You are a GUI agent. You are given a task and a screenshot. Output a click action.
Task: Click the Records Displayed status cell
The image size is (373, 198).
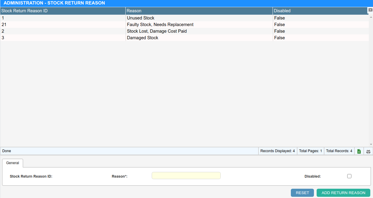(x=277, y=151)
